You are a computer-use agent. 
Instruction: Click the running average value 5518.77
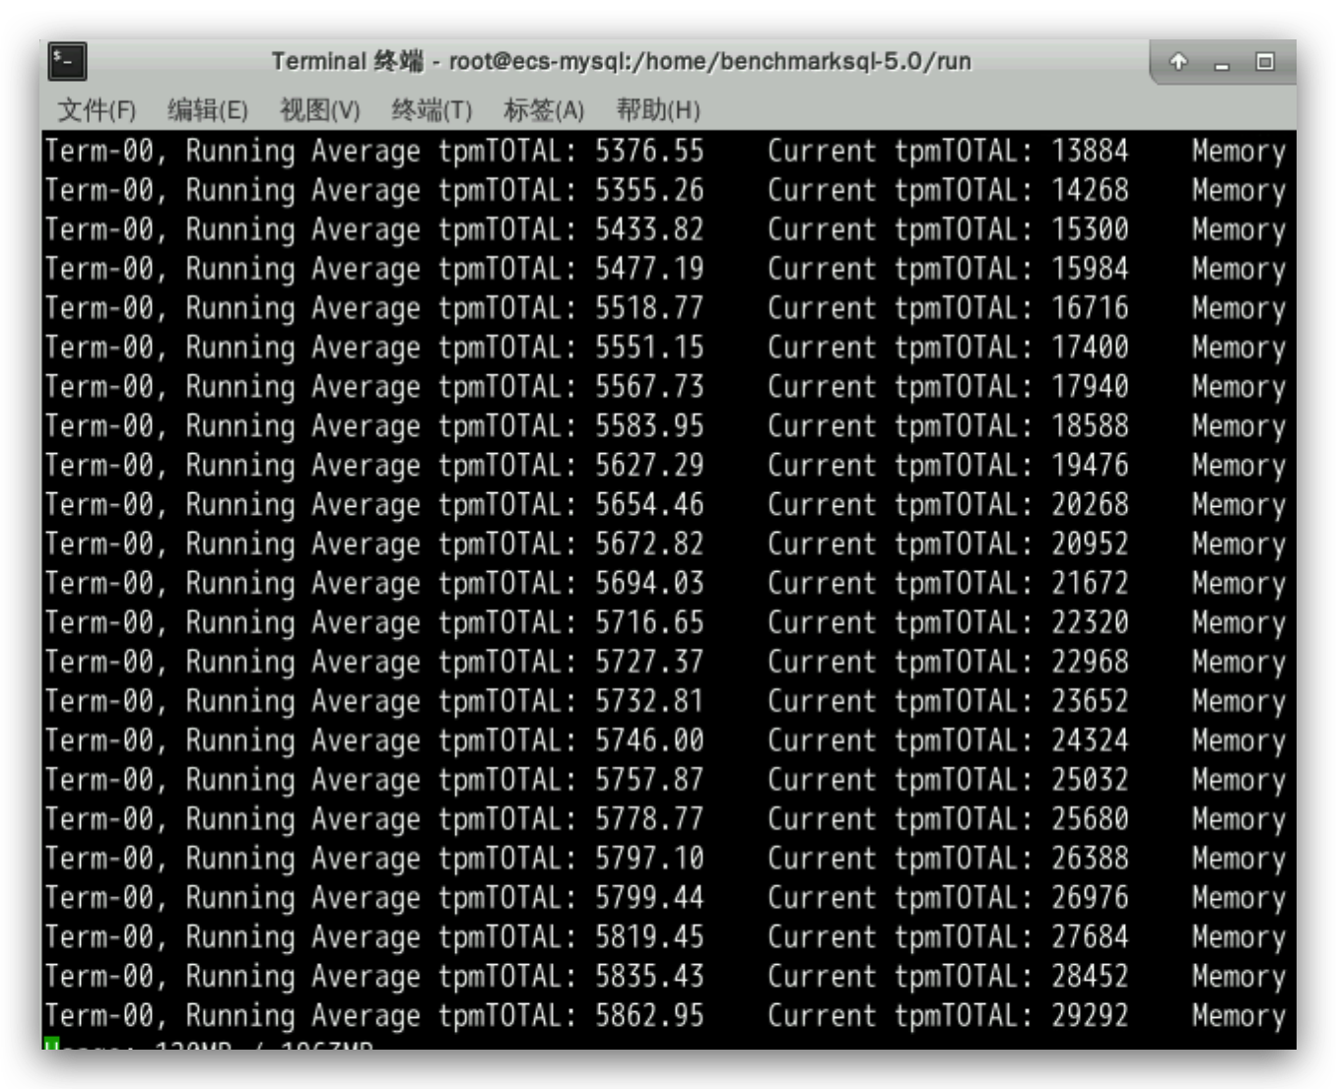pos(649,308)
